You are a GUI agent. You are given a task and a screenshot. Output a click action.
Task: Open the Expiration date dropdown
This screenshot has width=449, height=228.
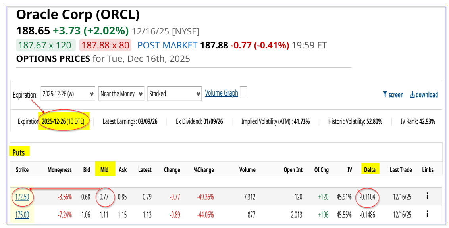68,94
